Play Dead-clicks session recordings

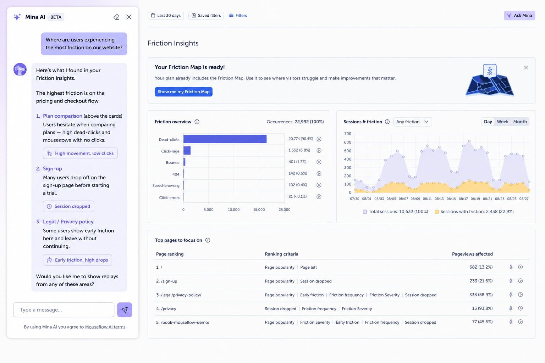pyautogui.click(x=319, y=139)
